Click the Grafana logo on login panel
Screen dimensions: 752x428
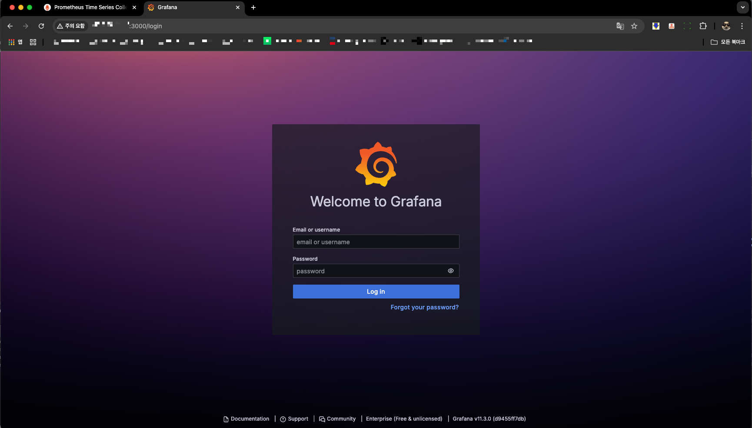click(x=376, y=164)
